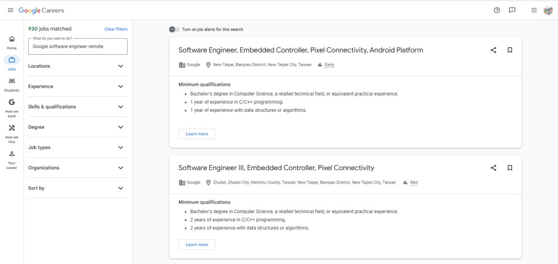Open Software Engineer, Embedded Controller, Android Platform job title
This screenshot has height=264, width=558.
tap(301, 50)
